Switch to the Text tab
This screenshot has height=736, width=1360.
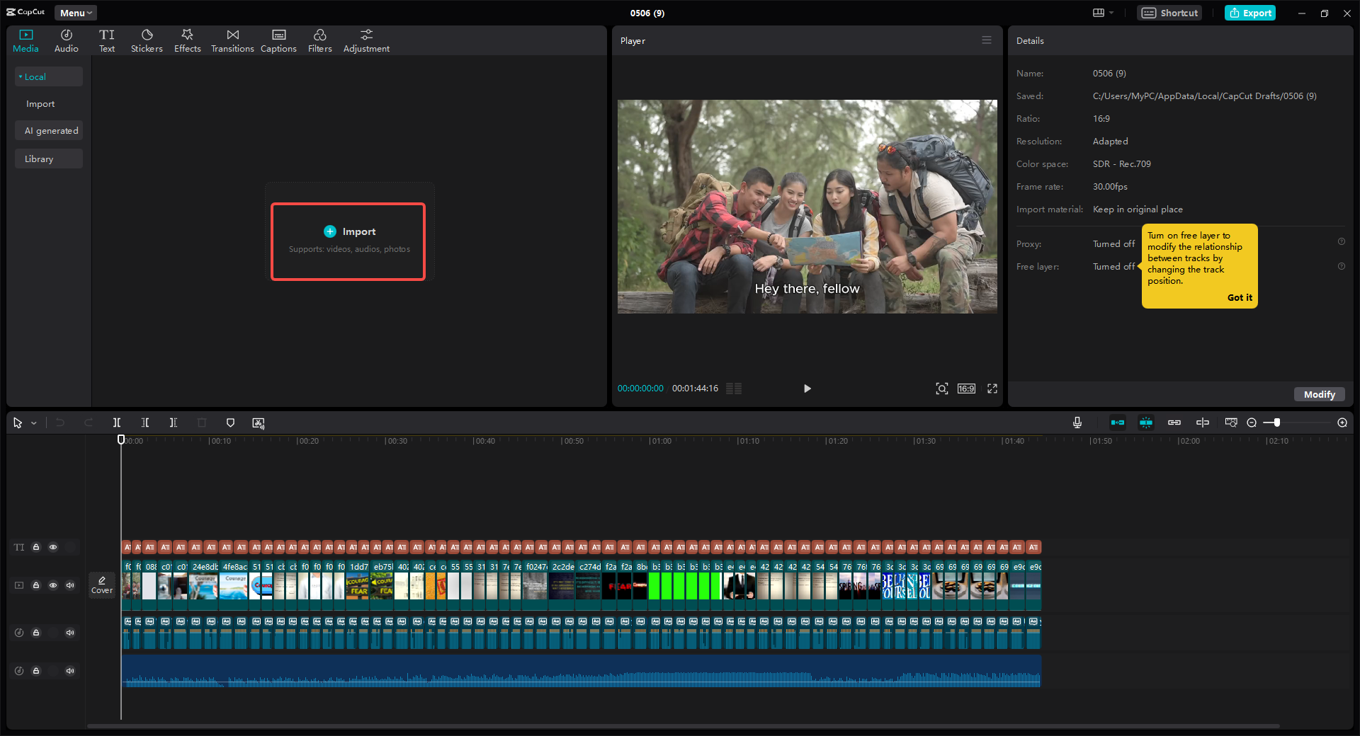[x=107, y=40]
